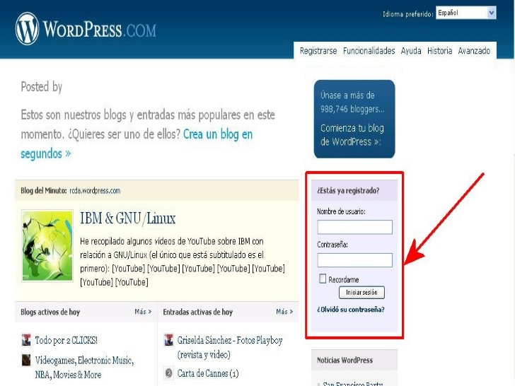
Task: Click 'Más' beside Entradas activas de hoy
Action: point(284,312)
